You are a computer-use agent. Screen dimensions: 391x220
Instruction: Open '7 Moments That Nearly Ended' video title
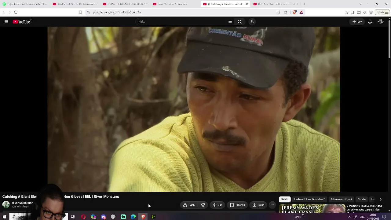[364, 208]
